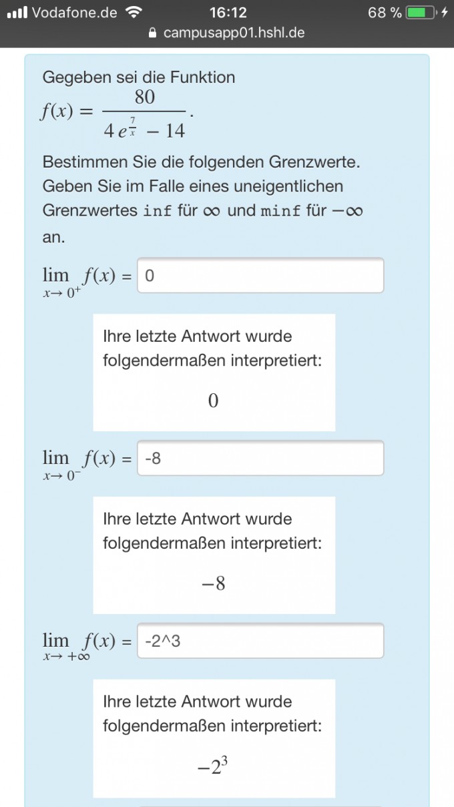Tap the interpreted answer box showing 0
Image resolution: width=454 pixels, height=807 pixels.
[214, 372]
